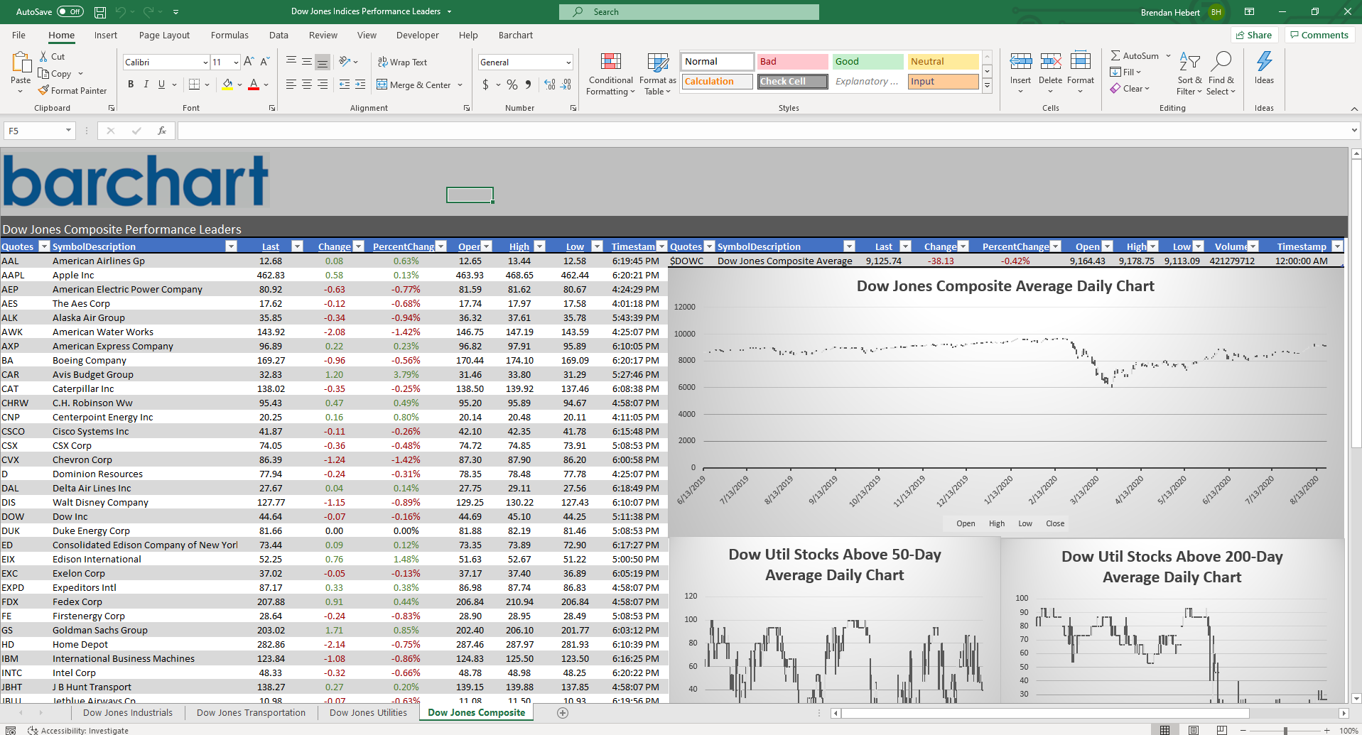Open the File menu

[18, 35]
